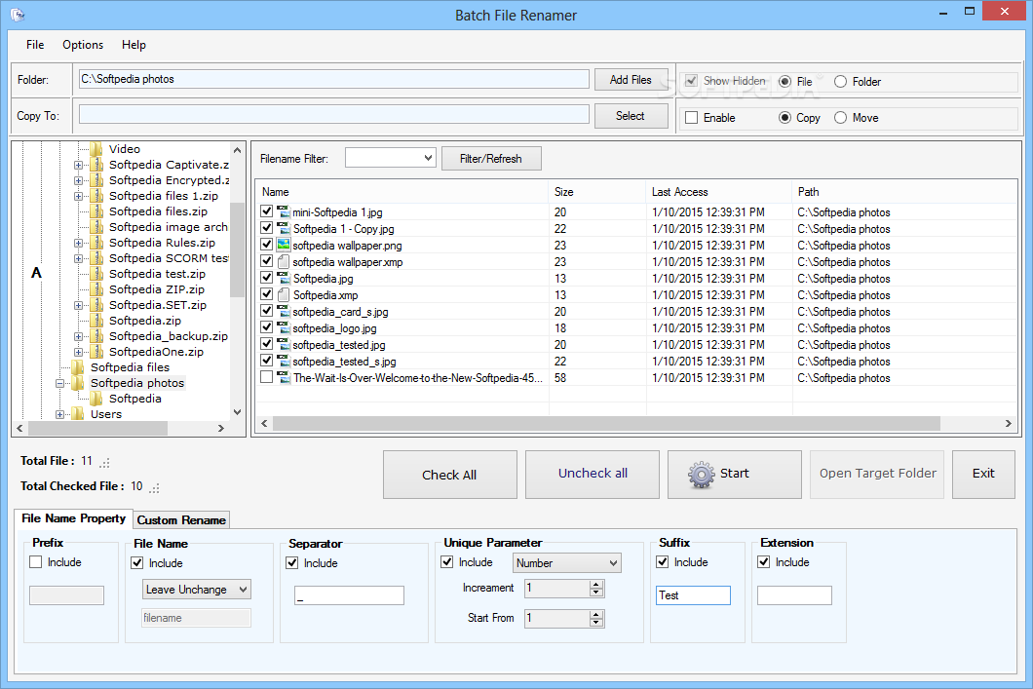Uncheck the softpedia_logo.jpg checkbox

266,327
